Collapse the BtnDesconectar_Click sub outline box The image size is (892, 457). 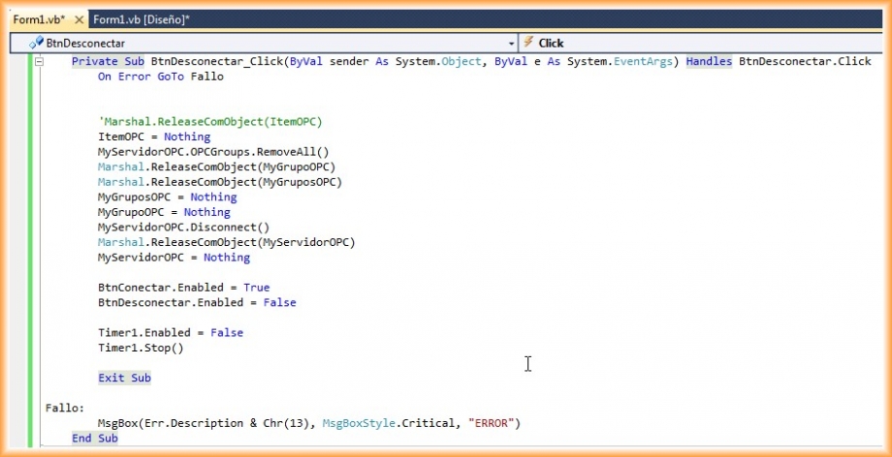[39, 61]
